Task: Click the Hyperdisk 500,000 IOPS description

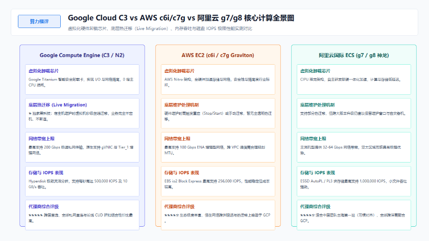Action: tap(78, 184)
